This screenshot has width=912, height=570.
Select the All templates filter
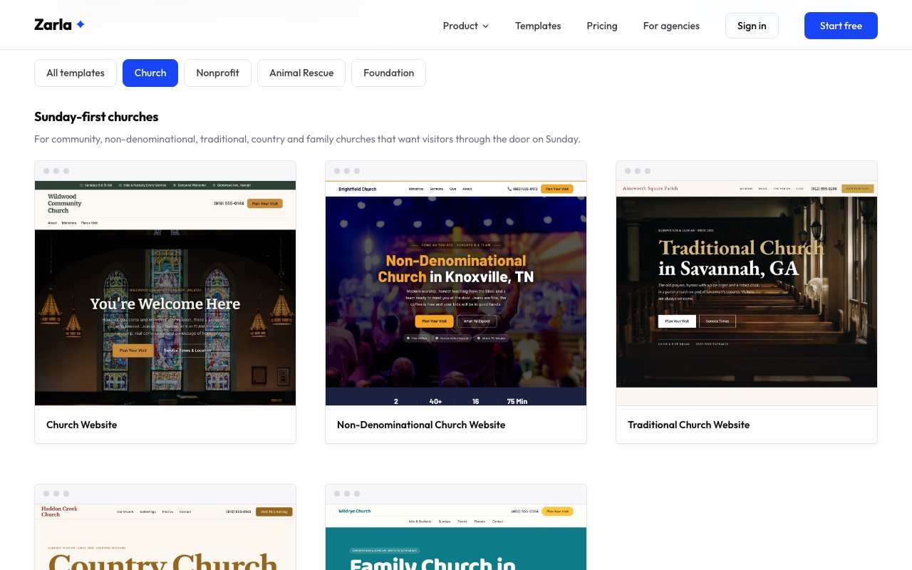pyautogui.click(x=76, y=73)
